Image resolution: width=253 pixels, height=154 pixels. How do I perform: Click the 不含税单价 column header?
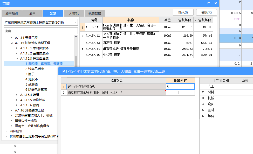pyautogui.click(x=203, y=20)
